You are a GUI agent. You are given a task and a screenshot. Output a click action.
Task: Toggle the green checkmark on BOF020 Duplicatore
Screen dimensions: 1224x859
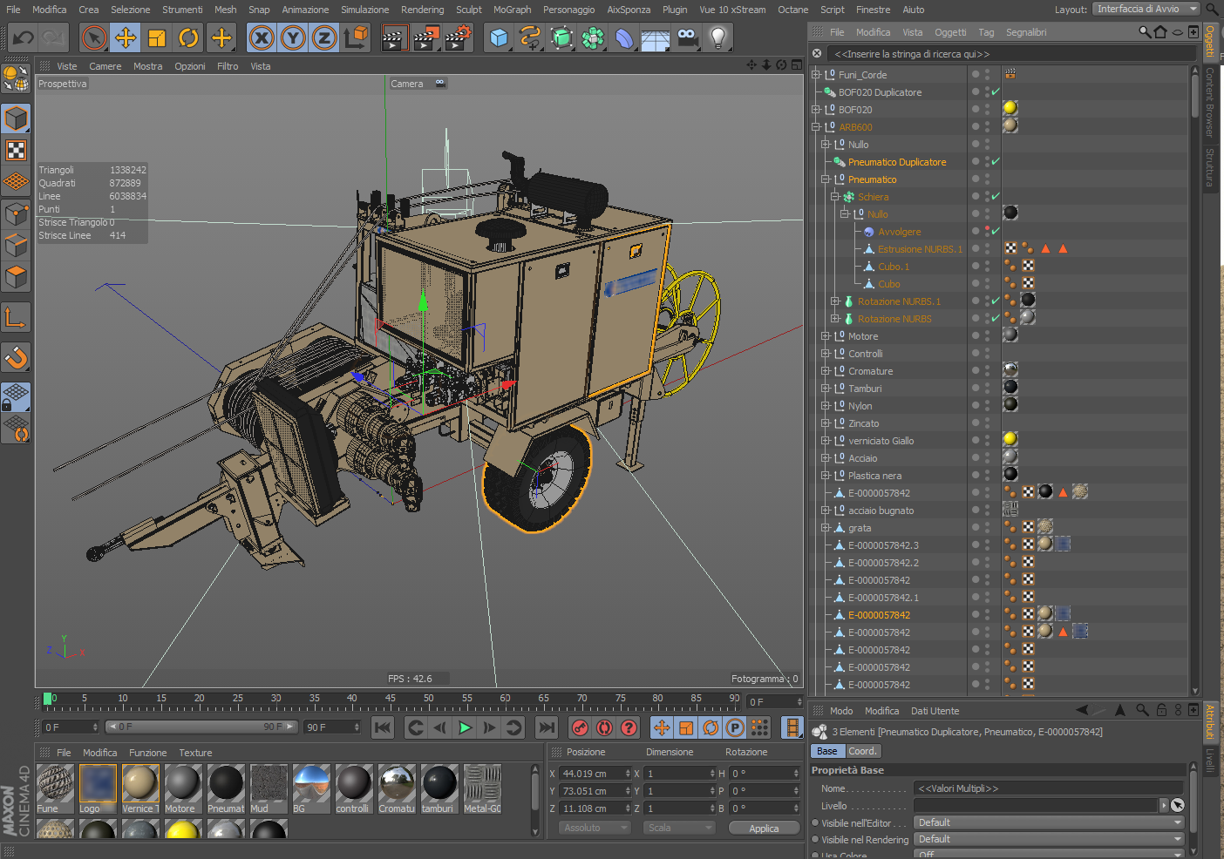pyautogui.click(x=996, y=92)
